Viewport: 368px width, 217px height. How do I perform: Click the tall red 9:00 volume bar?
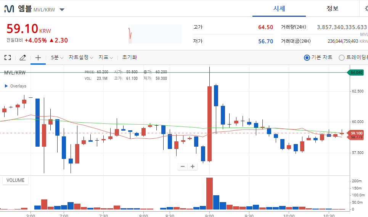pyautogui.click(x=210, y=193)
